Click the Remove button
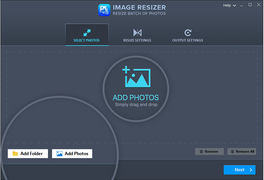This screenshot has width=264, height=180. coord(209,151)
